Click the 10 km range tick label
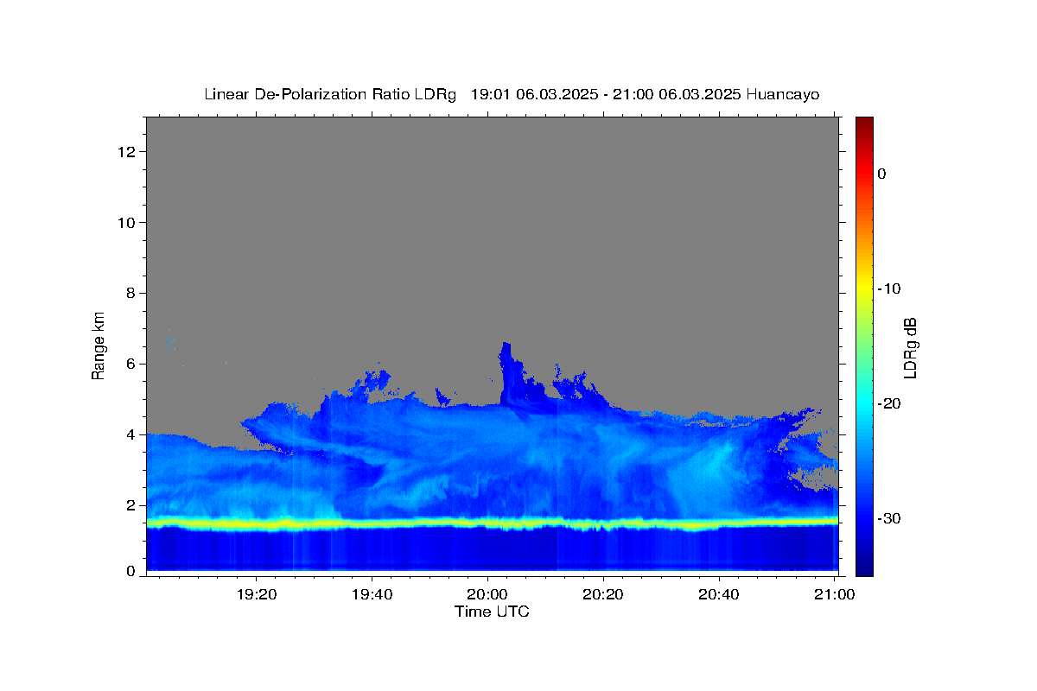Image resolution: width=1037 pixels, height=691 pixels. pyautogui.click(x=128, y=223)
